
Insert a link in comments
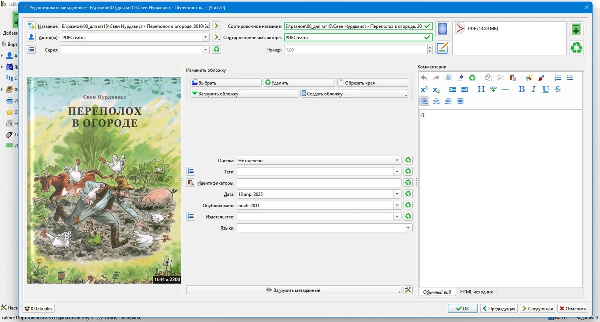click(x=493, y=89)
